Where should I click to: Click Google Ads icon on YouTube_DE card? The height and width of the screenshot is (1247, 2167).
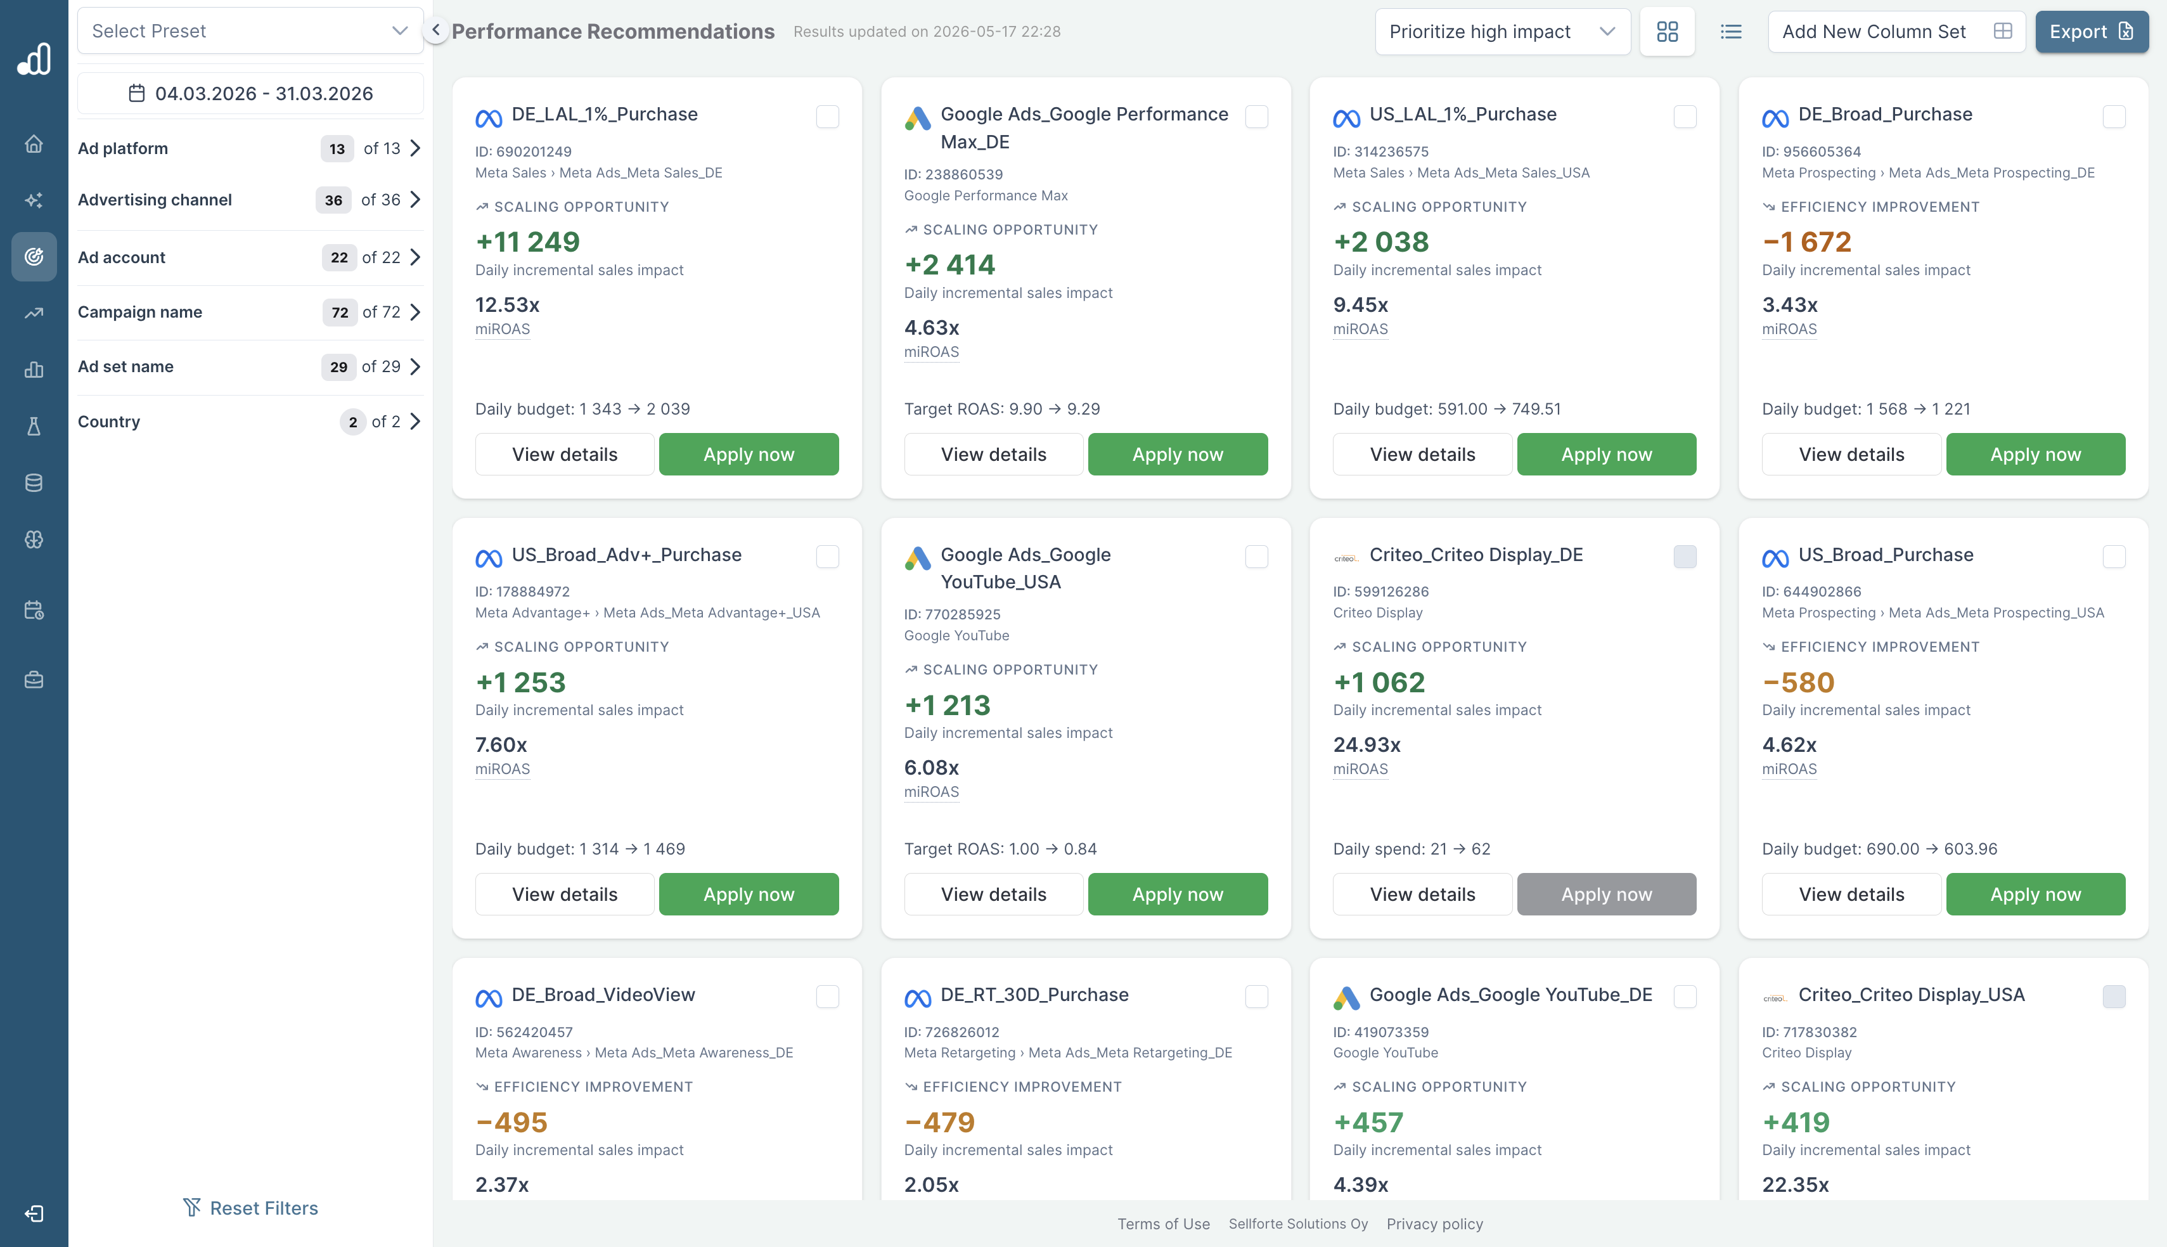(x=1346, y=998)
